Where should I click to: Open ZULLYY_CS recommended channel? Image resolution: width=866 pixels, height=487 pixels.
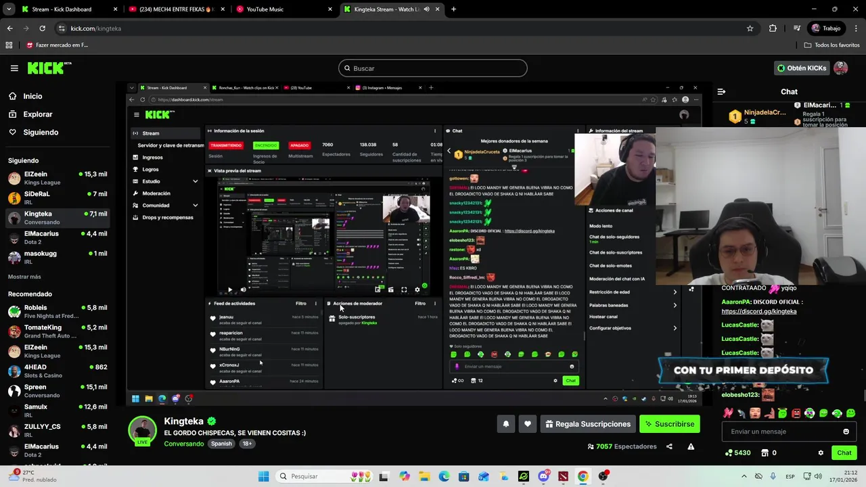pyautogui.click(x=58, y=430)
